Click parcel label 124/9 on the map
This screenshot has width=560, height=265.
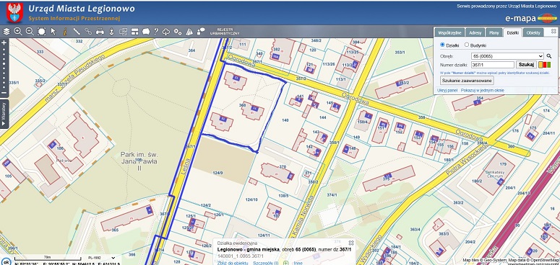coord(217,174)
